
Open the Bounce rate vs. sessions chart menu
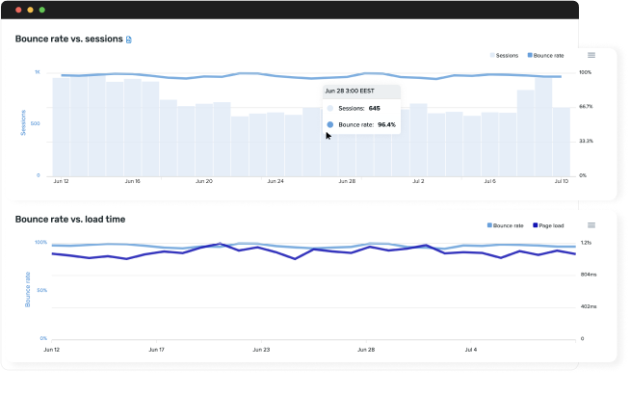point(591,55)
